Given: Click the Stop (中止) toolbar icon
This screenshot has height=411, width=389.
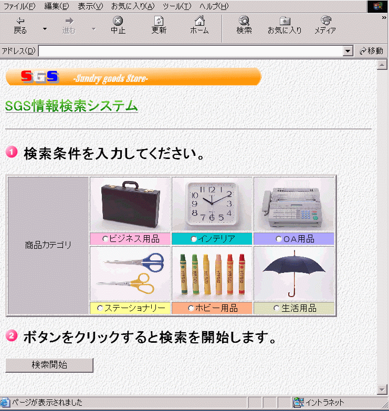Looking at the screenshot, I should pos(118,21).
